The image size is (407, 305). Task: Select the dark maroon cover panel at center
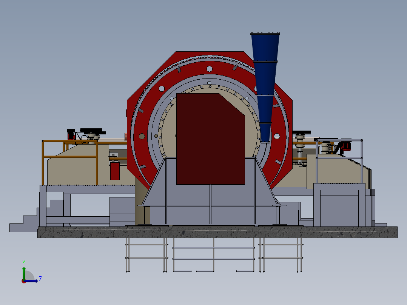click(210, 139)
